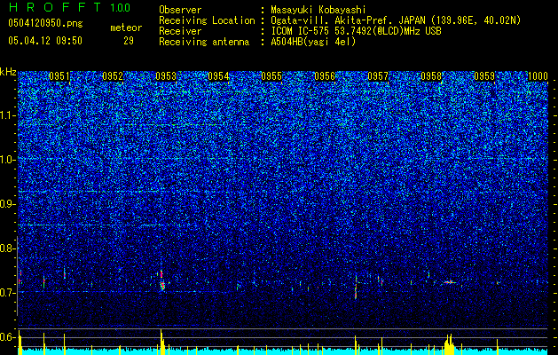
Task: Click the 0958 time marker
Action: point(431,76)
